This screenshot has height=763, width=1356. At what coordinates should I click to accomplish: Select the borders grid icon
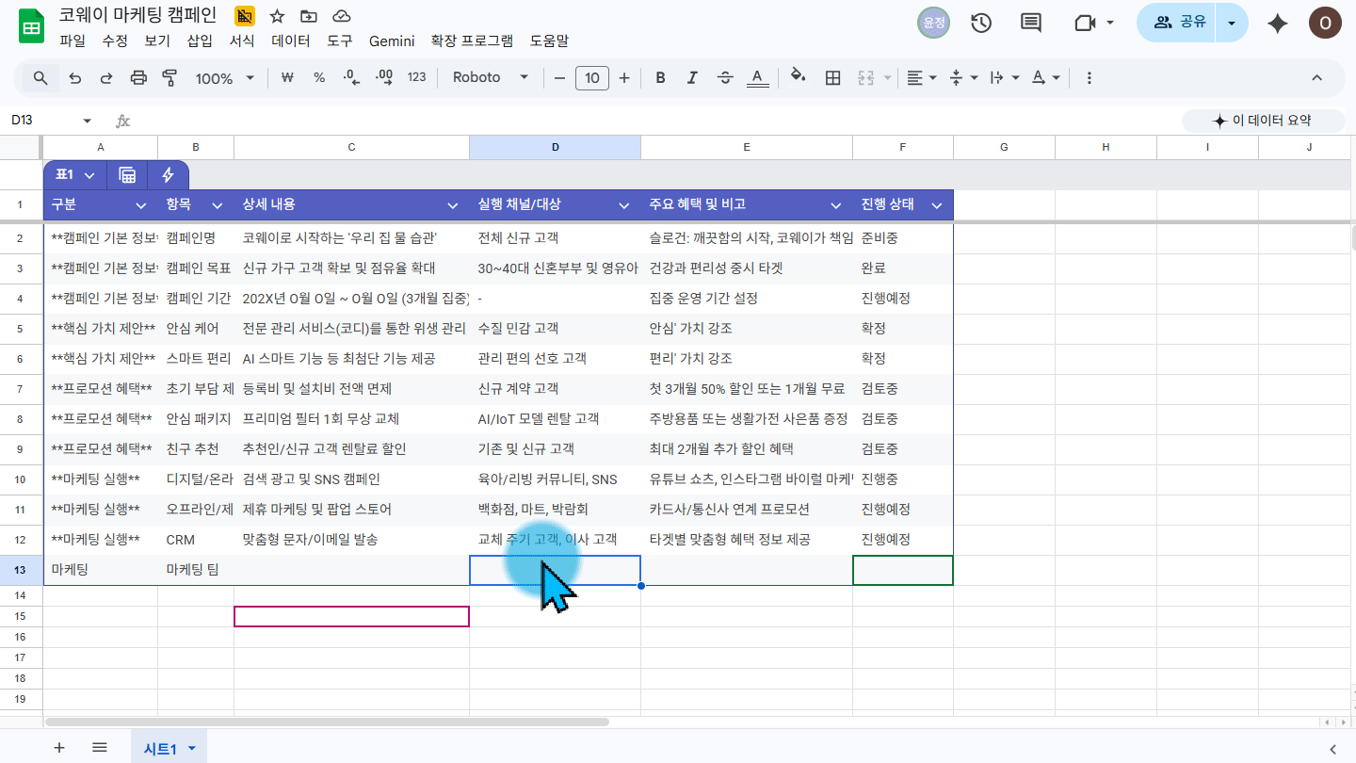pyautogui.click(x=832, y=78)
